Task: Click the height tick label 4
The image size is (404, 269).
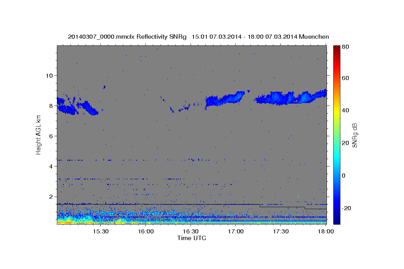Action: (50, 166)
